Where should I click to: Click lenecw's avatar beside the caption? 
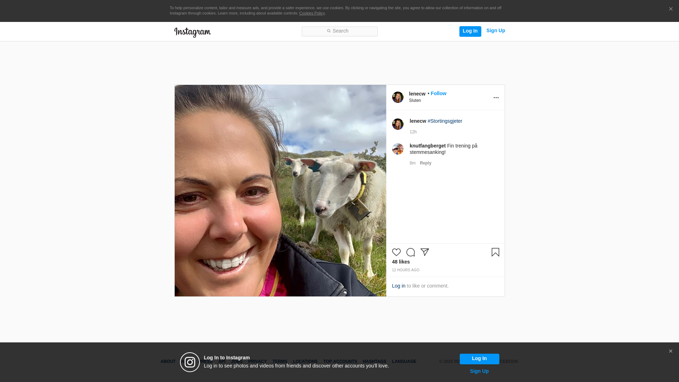point(397,124)
